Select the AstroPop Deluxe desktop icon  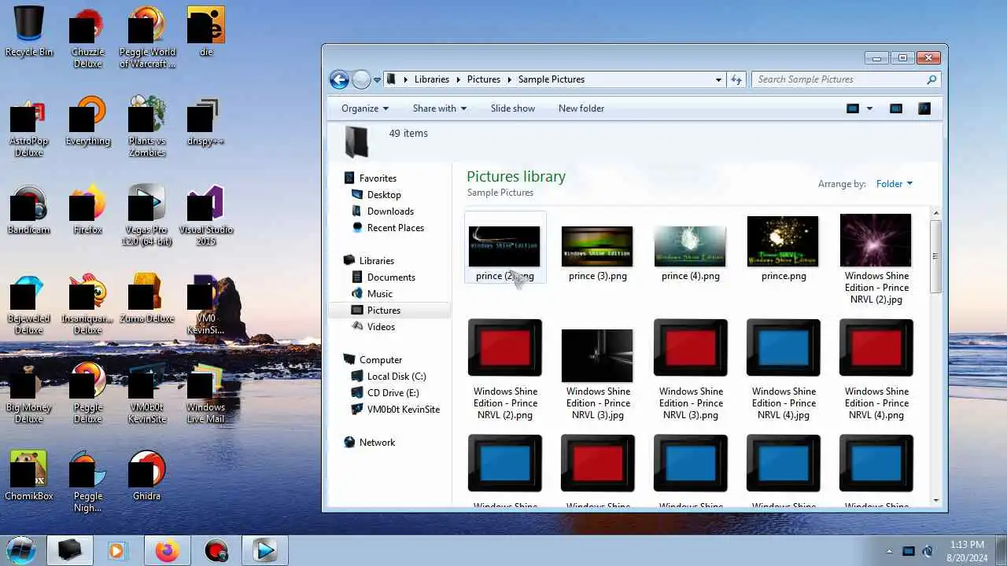point(29,127)
